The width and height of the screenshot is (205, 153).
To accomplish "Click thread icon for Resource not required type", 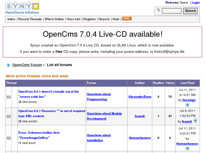I will (8, 116).
